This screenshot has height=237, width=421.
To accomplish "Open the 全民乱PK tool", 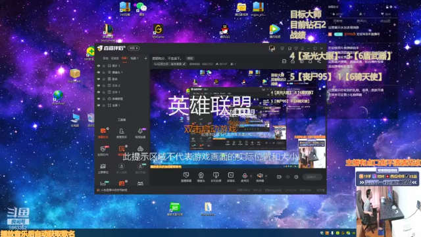I will pyautogui.click(x=103, y=151).
